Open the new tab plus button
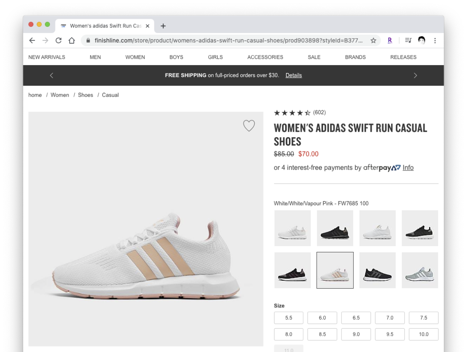 (x=163, y=26)
